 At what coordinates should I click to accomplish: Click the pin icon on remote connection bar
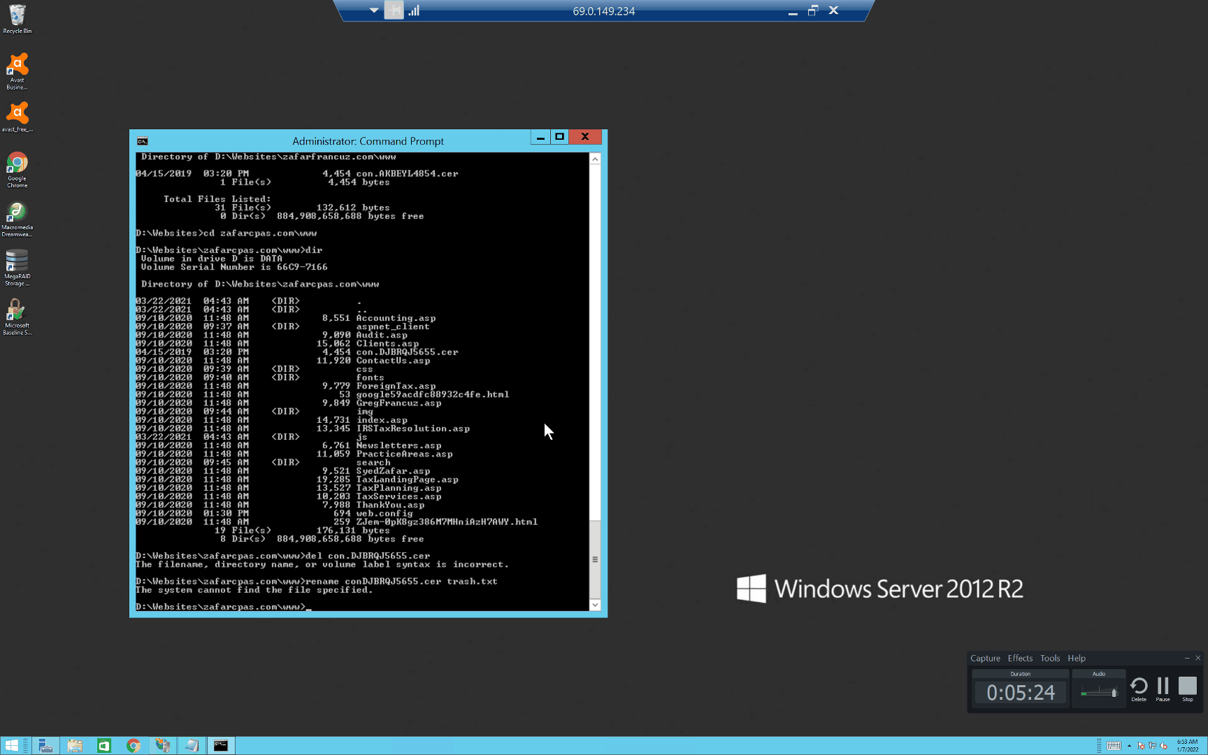click(394, 10)
